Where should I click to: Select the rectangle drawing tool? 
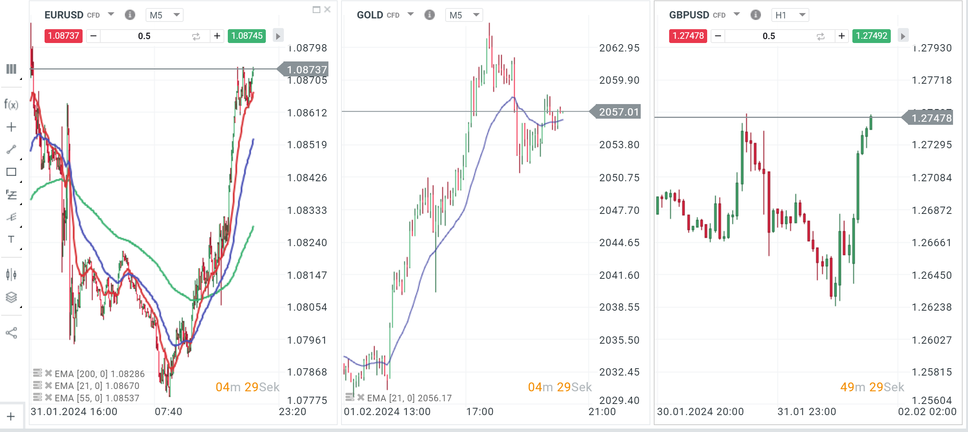pos(11,172)
